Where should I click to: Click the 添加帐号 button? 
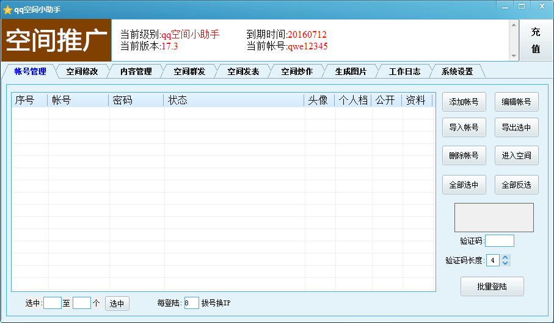pyautogui.click(x=464, y=102)
